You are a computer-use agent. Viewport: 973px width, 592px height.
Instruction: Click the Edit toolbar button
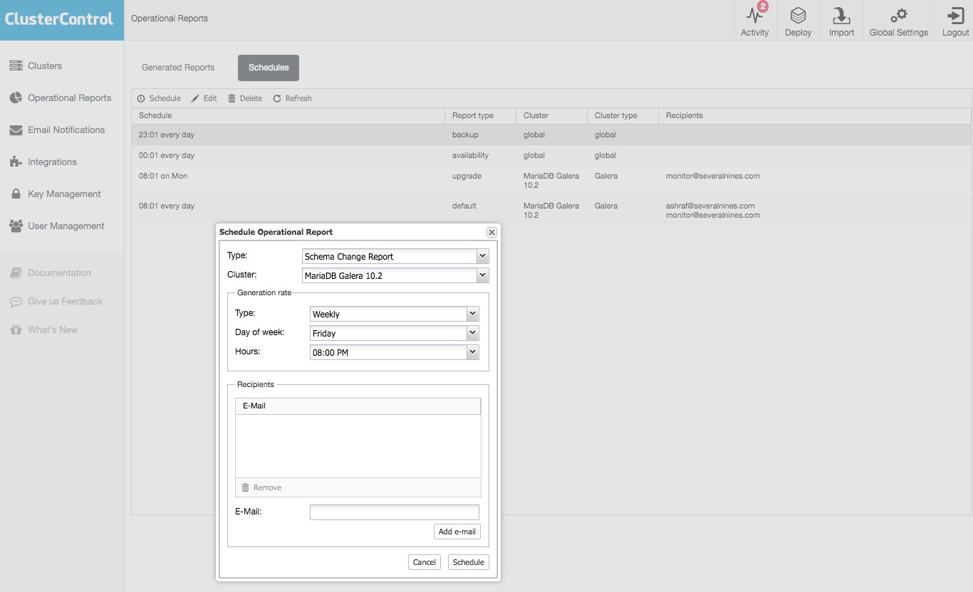pyautogui.click(x=204, y=98)
